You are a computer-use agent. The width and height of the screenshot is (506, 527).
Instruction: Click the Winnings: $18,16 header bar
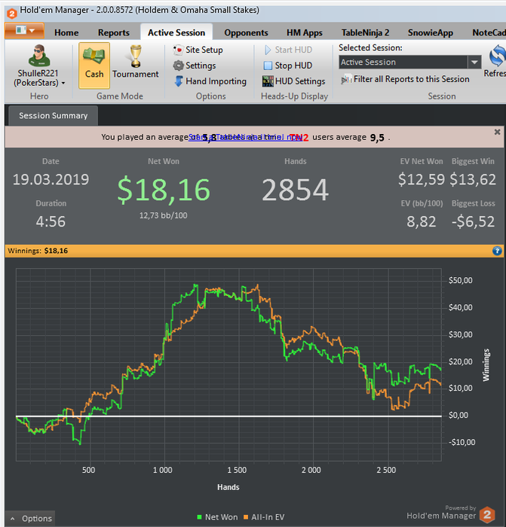[254, 251]
